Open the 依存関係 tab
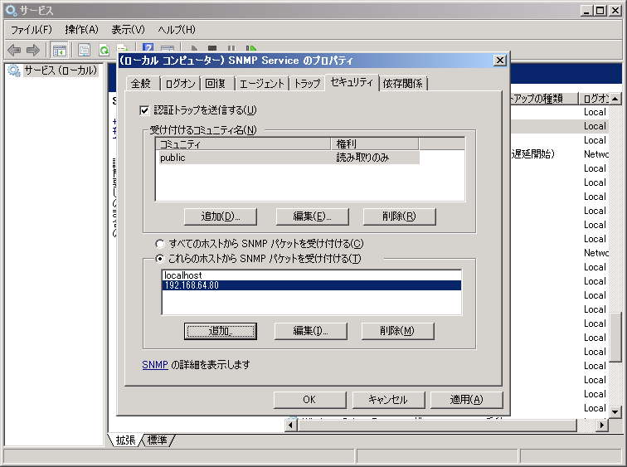The width and height of the screenshot is (627, 467). coord(403,84)
